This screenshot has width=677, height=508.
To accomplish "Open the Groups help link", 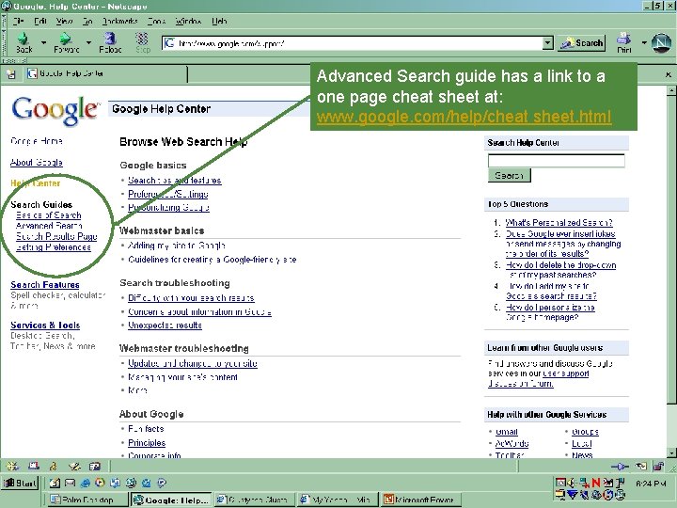I will [x=585, y=432].
